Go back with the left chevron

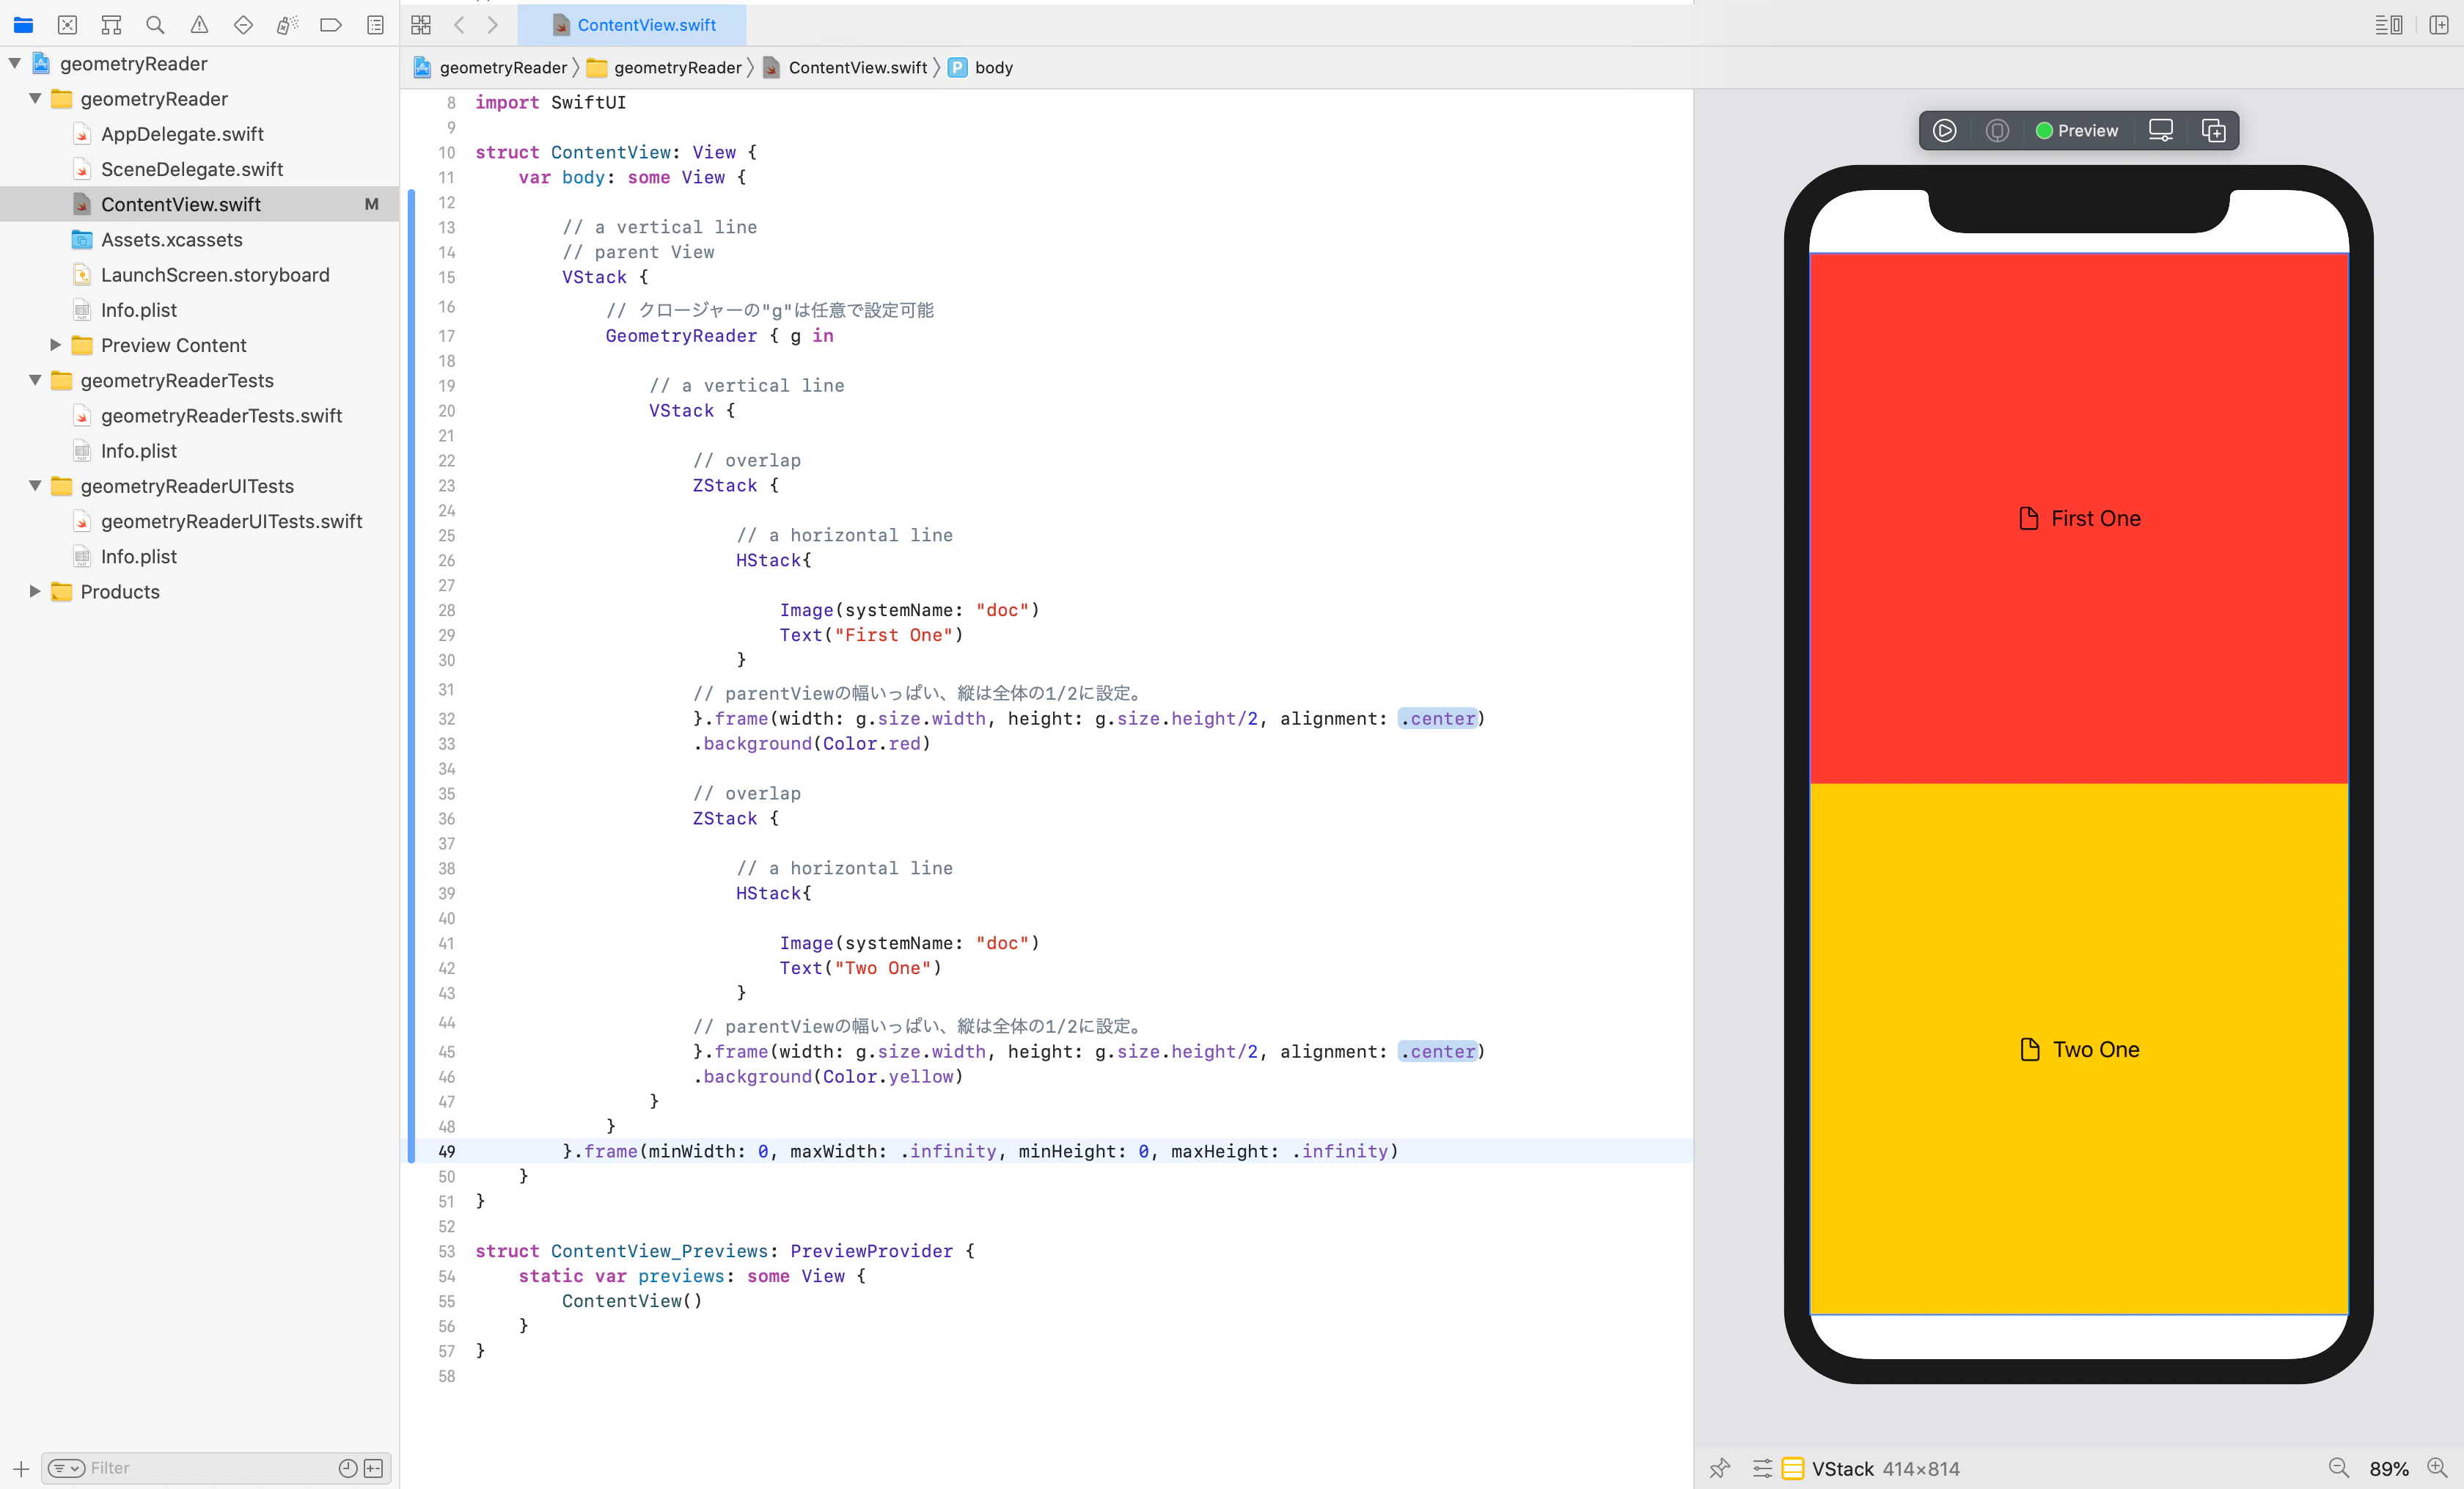pos(459,25)
